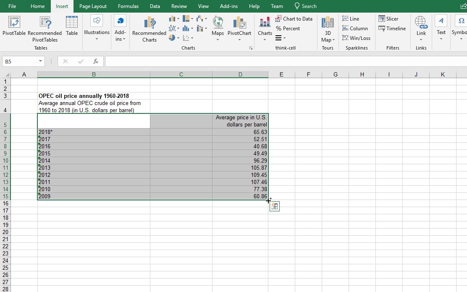
Task: Select the Average price header cell
Action: 240,121
